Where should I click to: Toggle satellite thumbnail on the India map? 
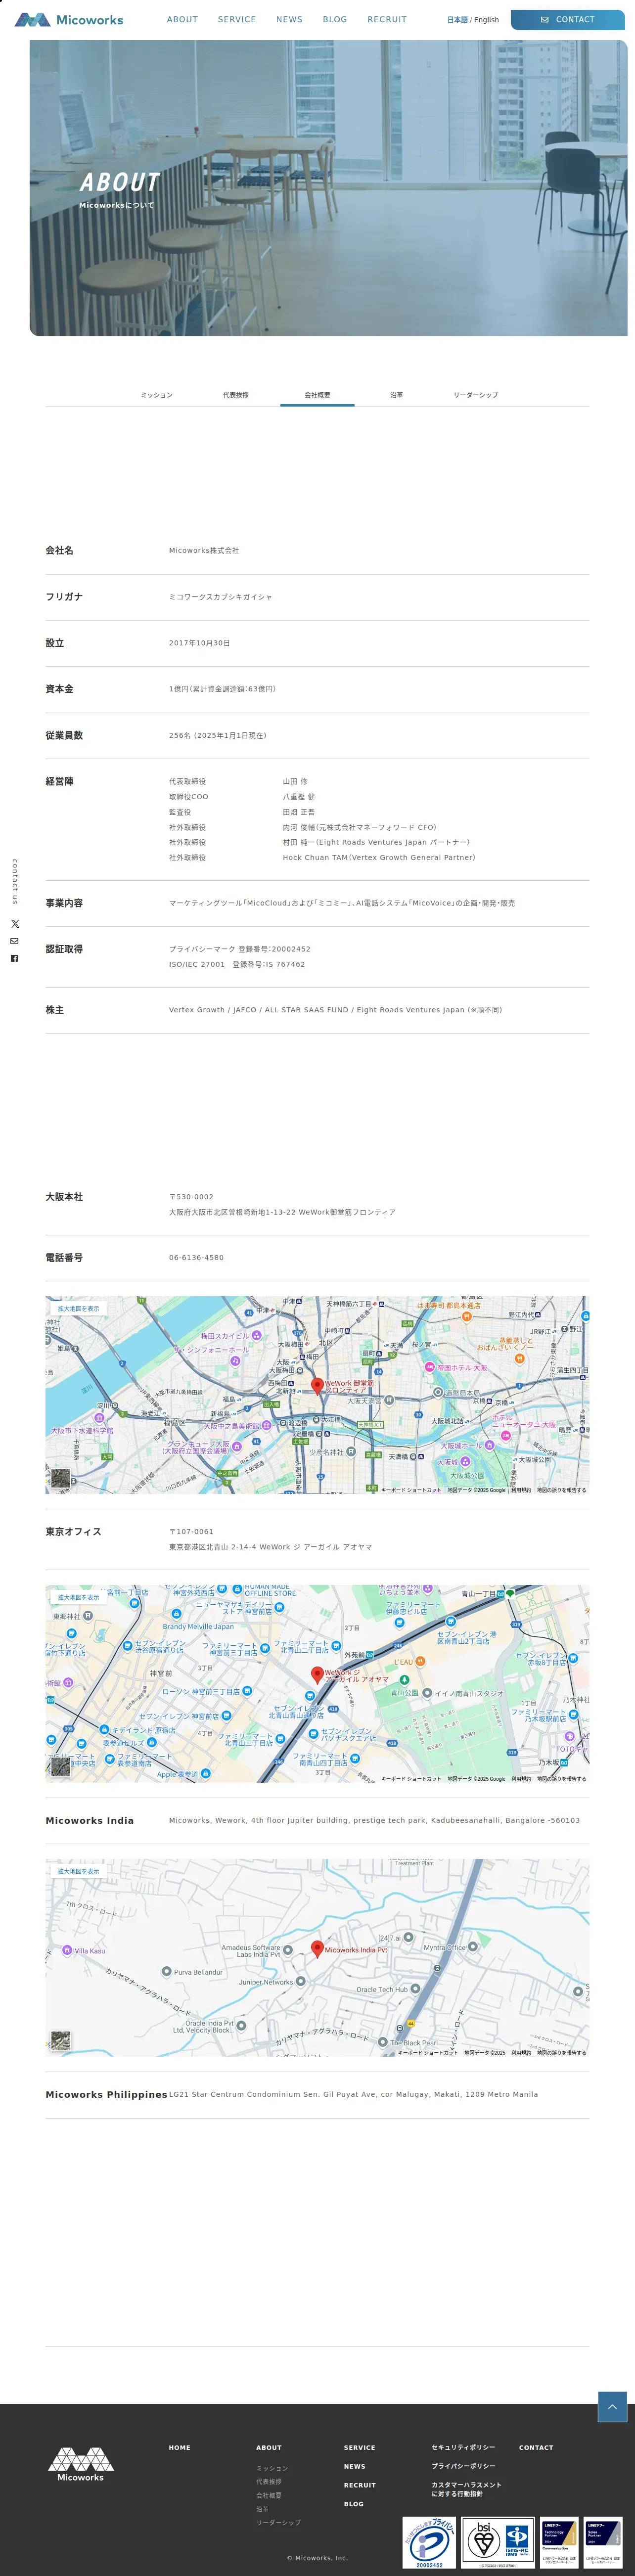[x=61, y=2040]
